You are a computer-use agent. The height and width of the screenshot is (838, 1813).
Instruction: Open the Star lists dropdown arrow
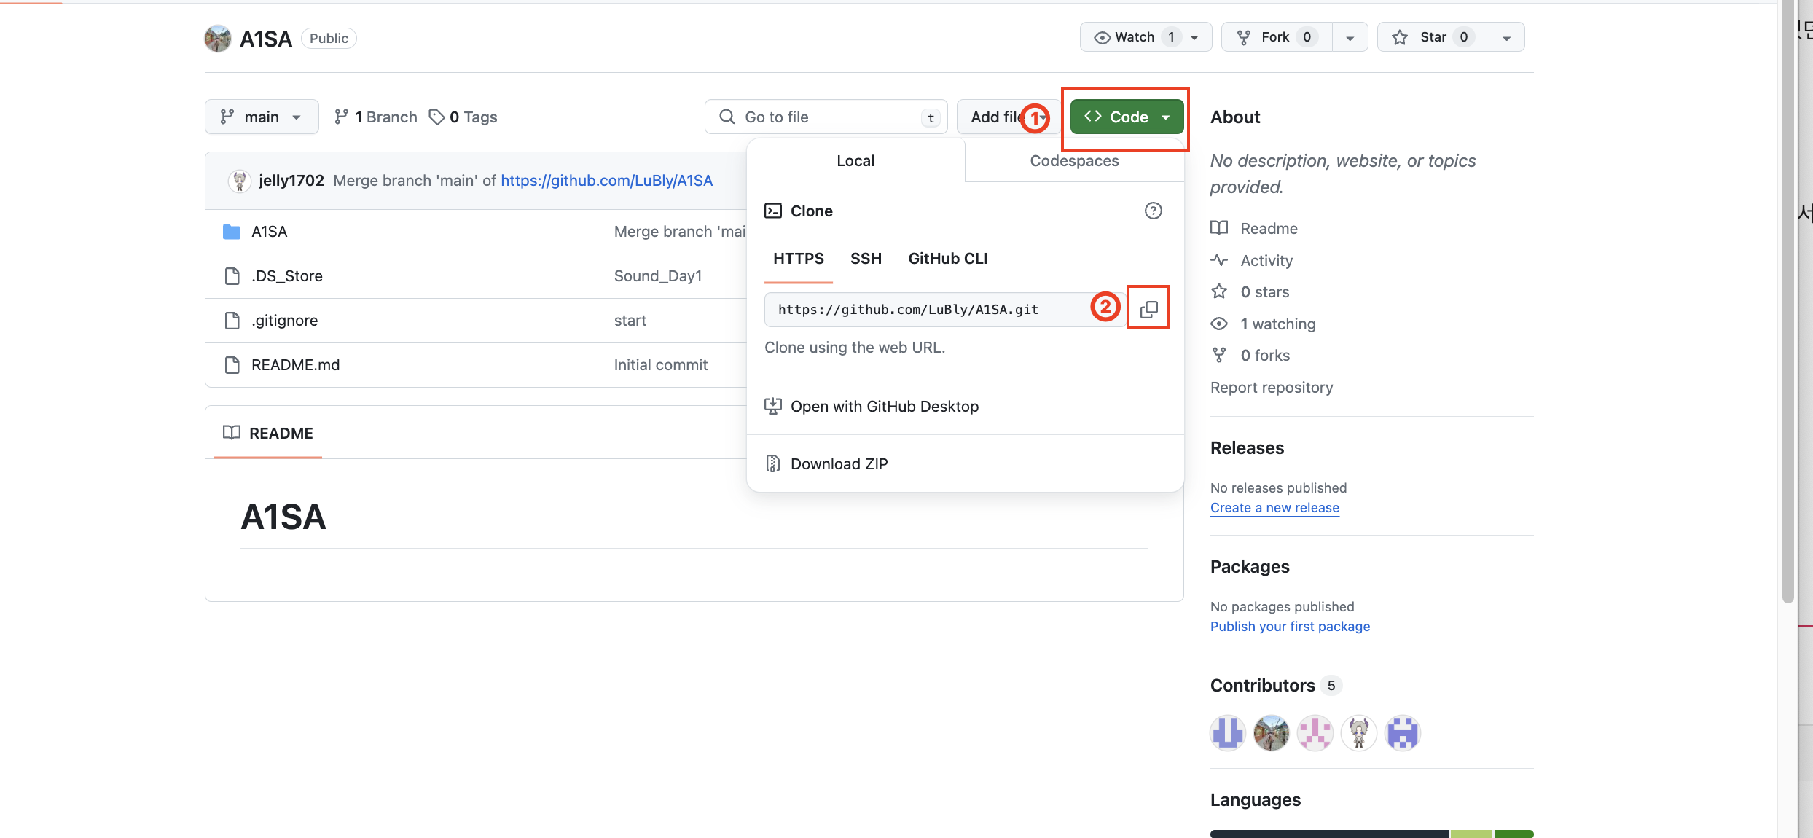pyautogui.click(x=1506, y=37)
